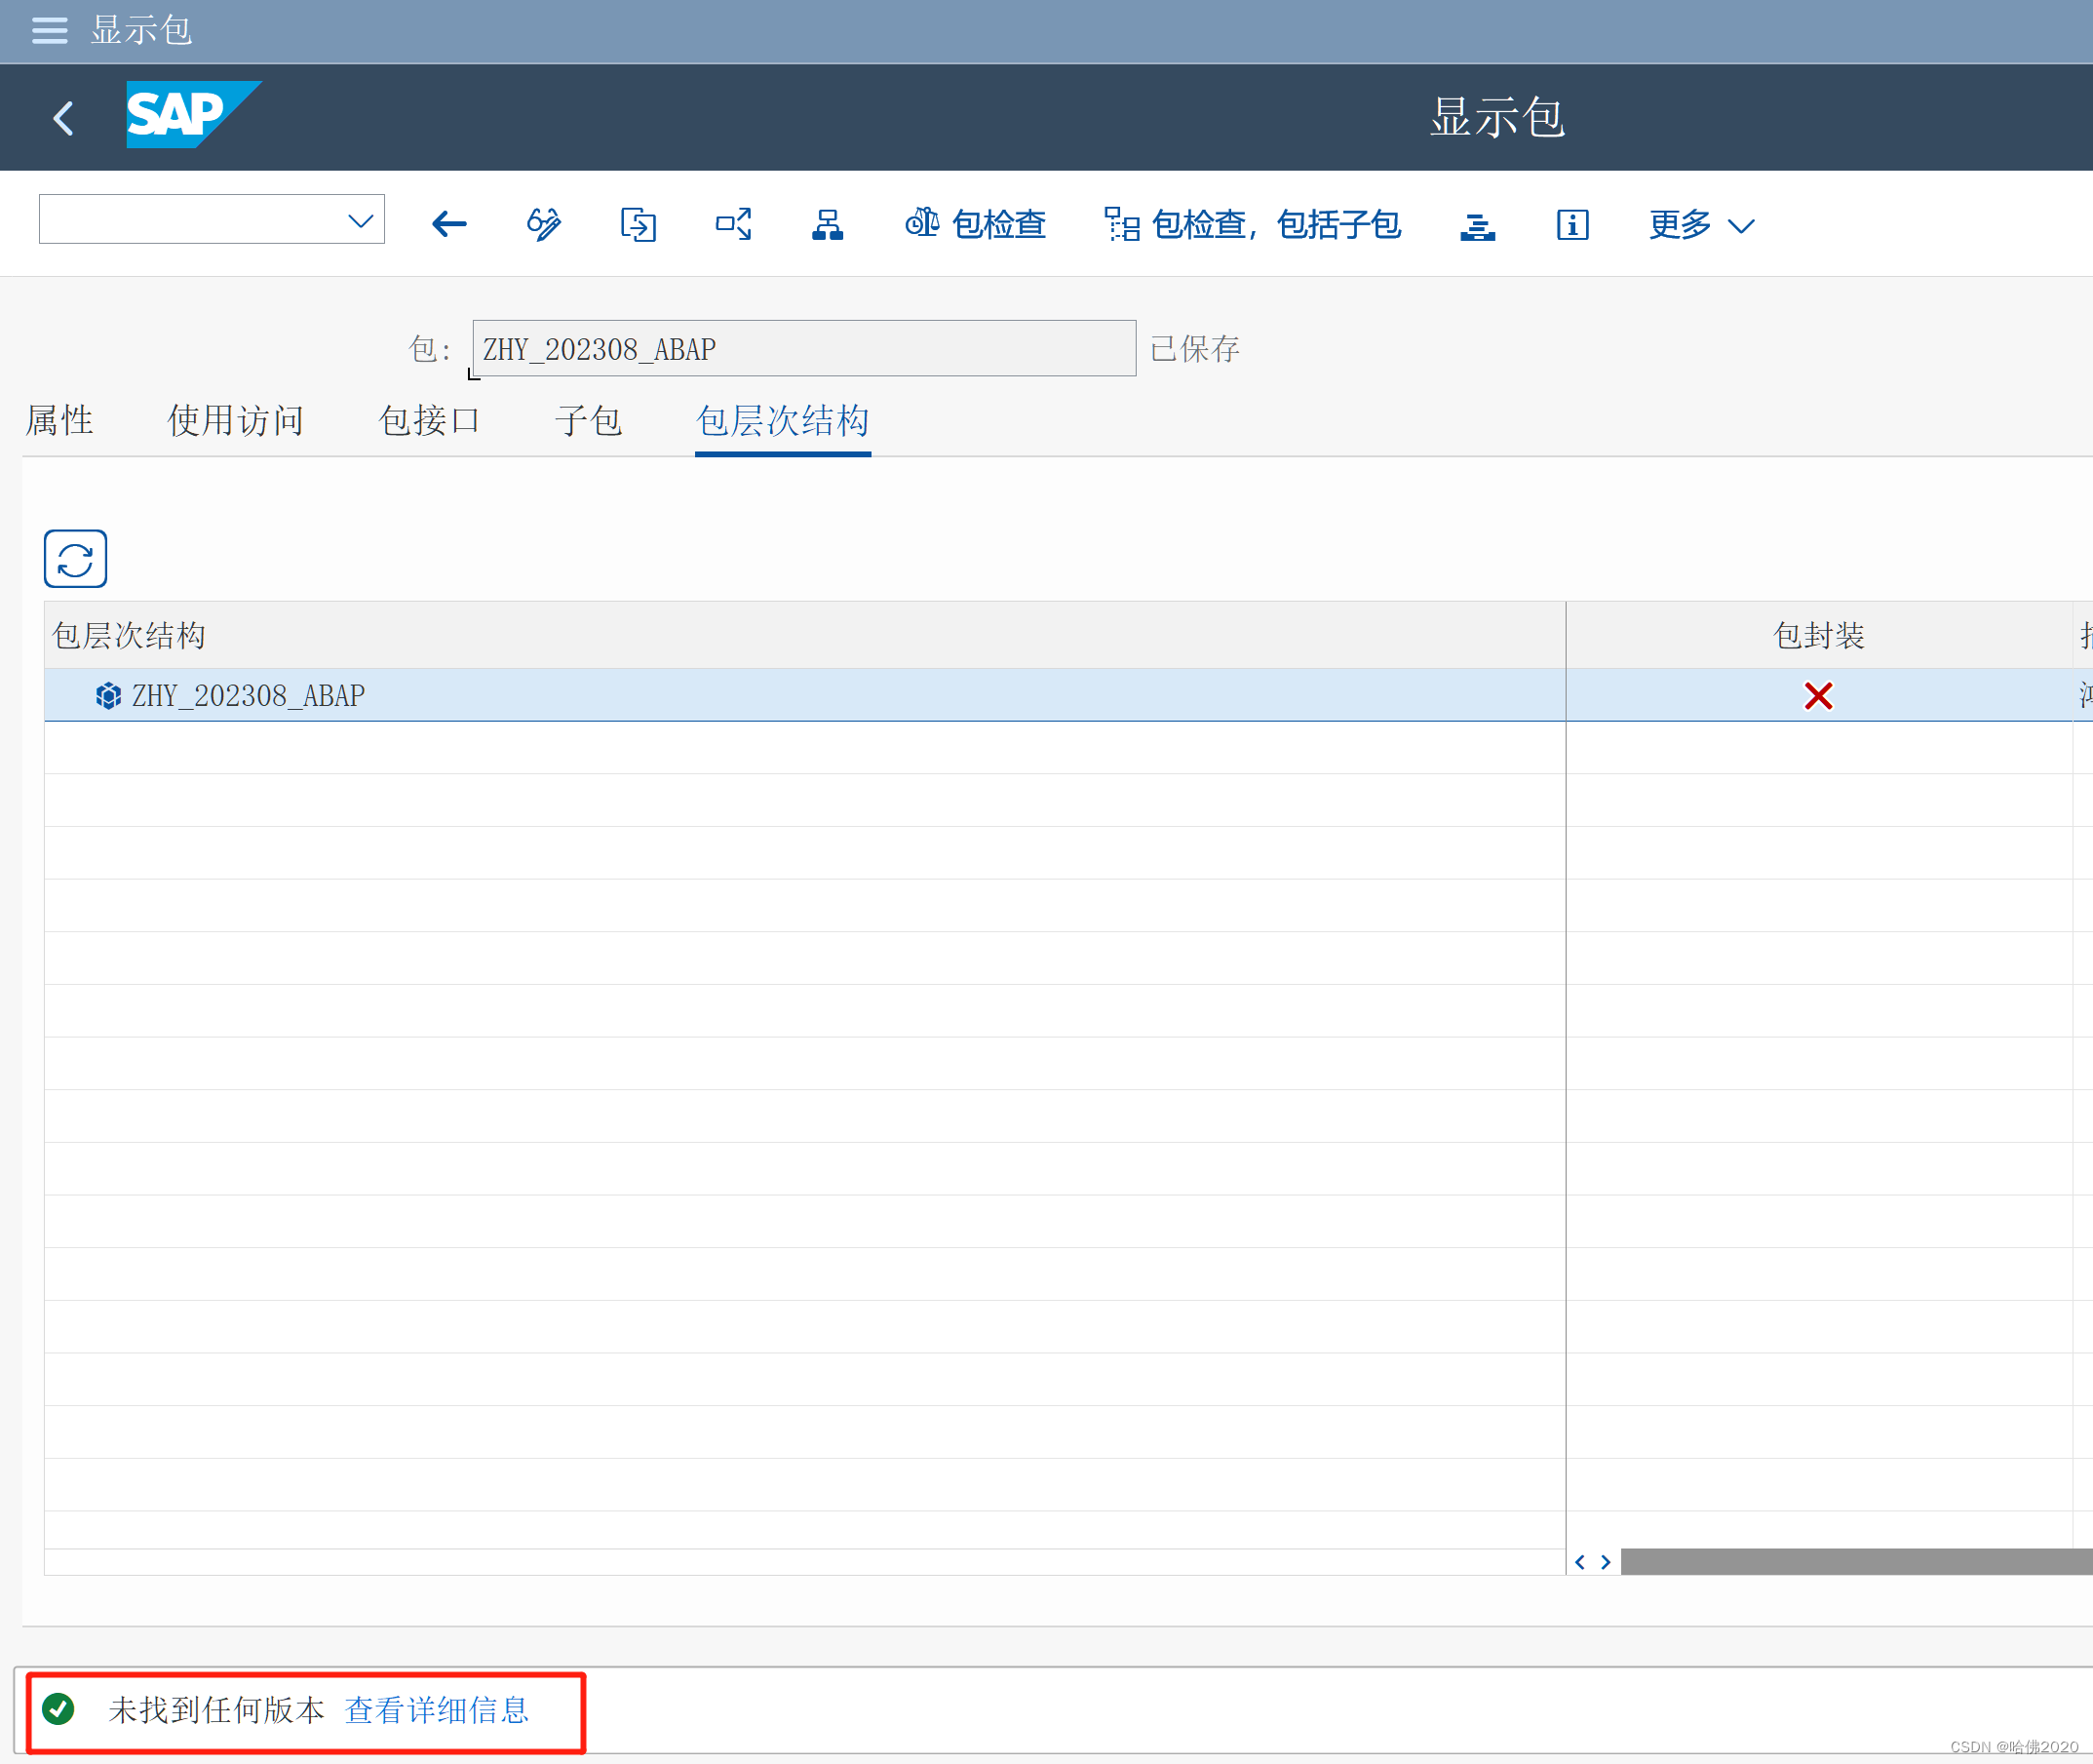
Task: Open 查看详细信息 link
Action: point(437,1710)
